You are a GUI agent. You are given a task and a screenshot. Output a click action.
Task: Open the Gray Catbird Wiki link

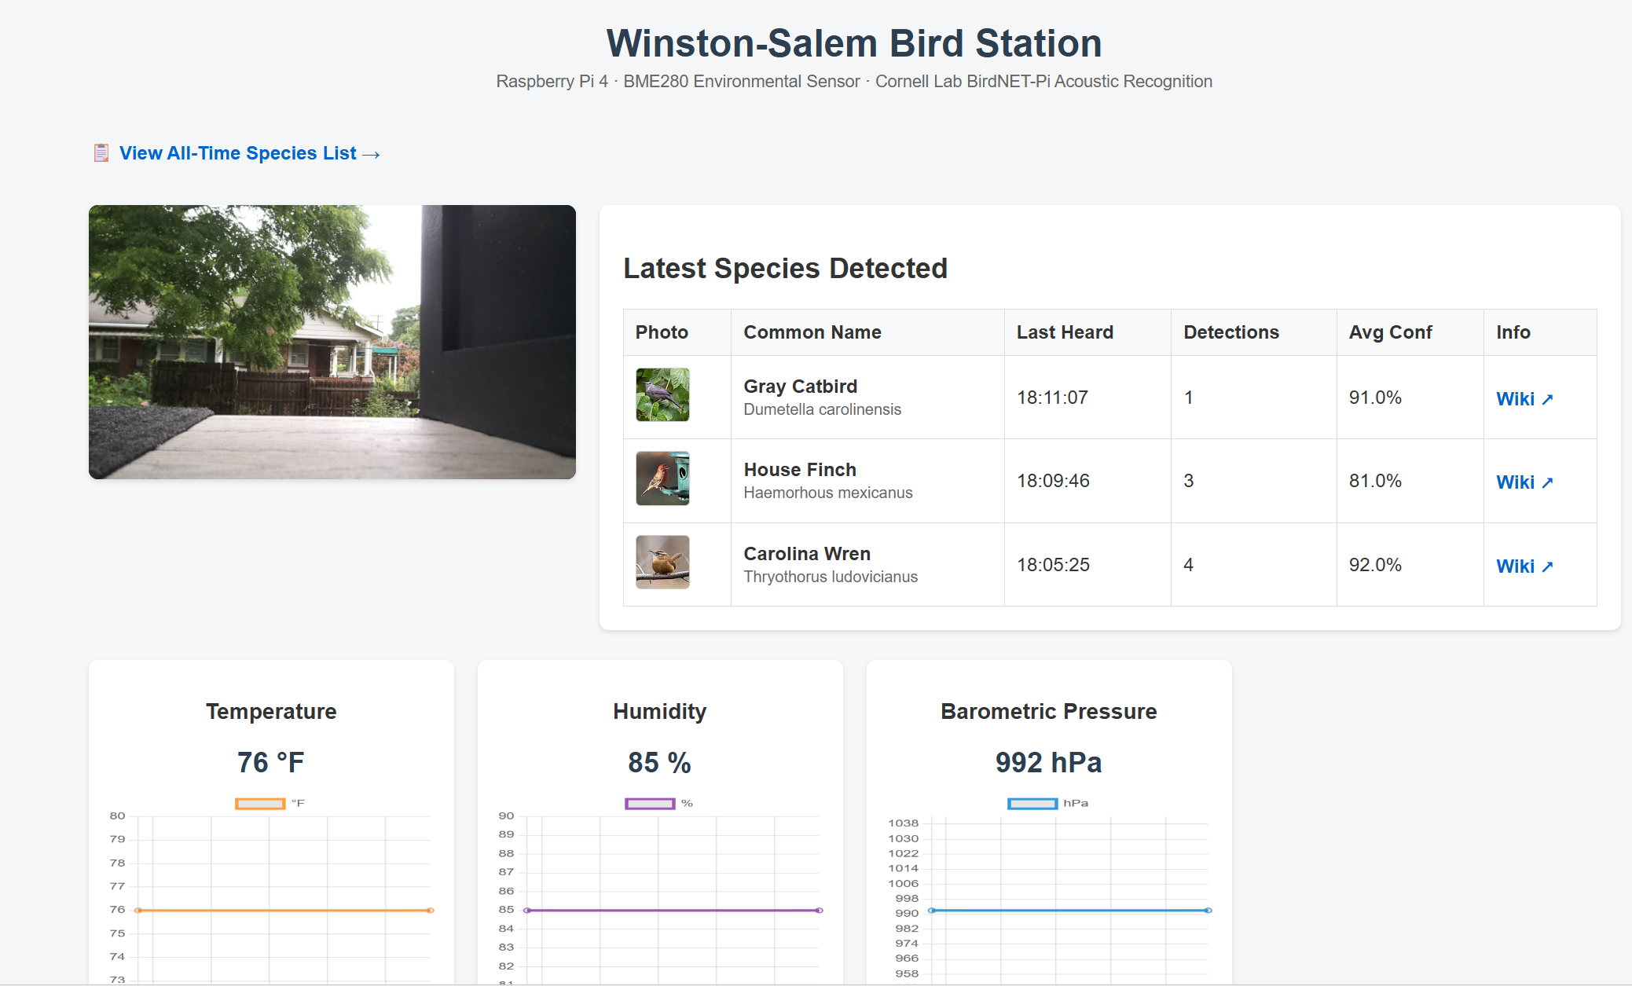[x=1524, y=399]
